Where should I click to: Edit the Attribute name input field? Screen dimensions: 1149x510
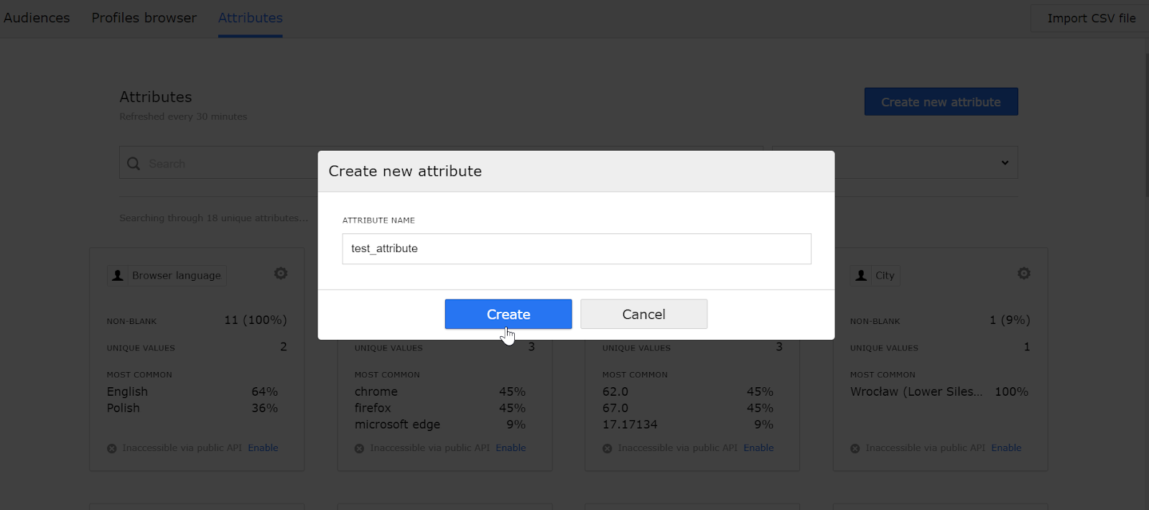pos(577,249)
